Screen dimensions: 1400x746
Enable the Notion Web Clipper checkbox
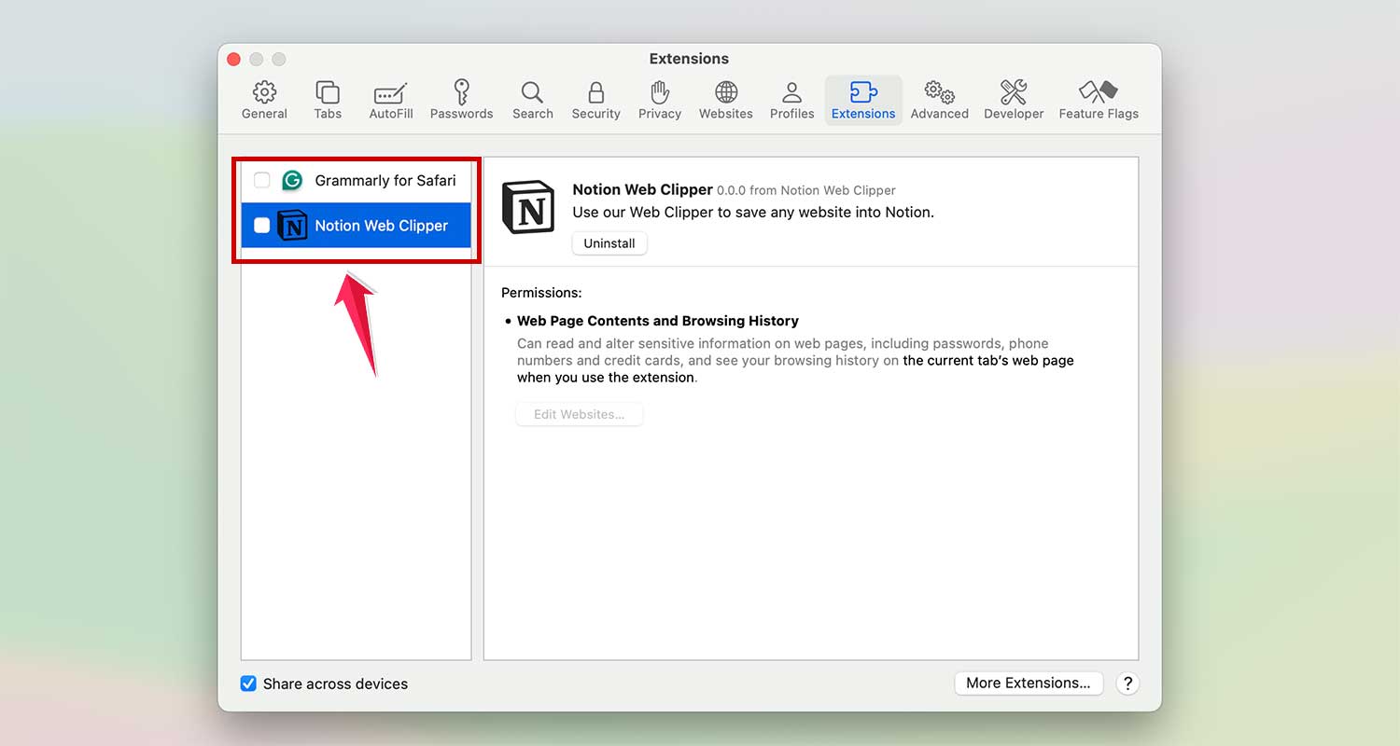click(x=261, y=225)
